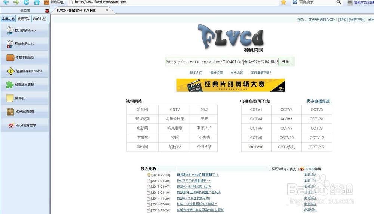The height and width of the screenshot is (214, 374).
Task: Select 电影网 video site cell
Action: point(142,128)
